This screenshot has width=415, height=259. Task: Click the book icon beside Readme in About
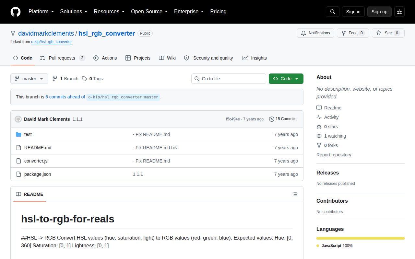click(x=319, y=108)
